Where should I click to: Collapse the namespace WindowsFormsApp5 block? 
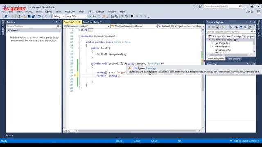coord(79,36)
